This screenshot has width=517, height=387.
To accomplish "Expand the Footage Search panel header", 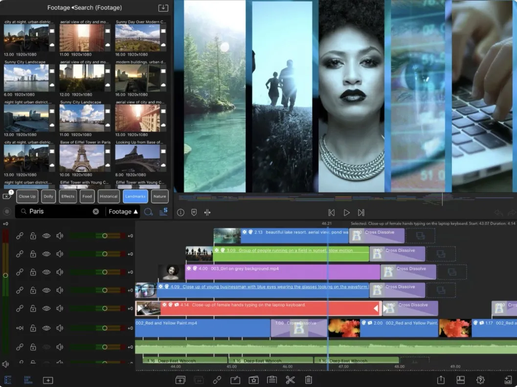I will pyautogui.click(x=85, y=8).
